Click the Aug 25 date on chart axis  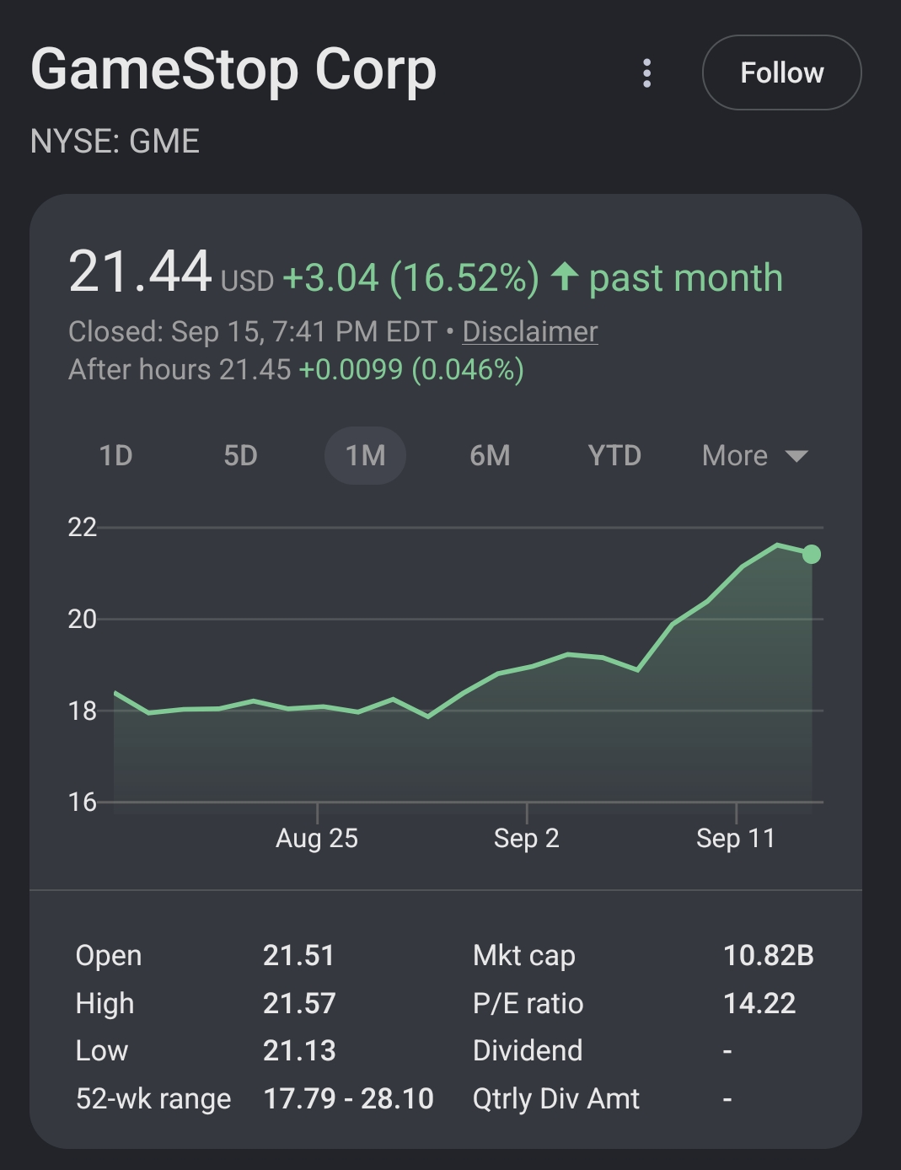click(x=317, y=838)
